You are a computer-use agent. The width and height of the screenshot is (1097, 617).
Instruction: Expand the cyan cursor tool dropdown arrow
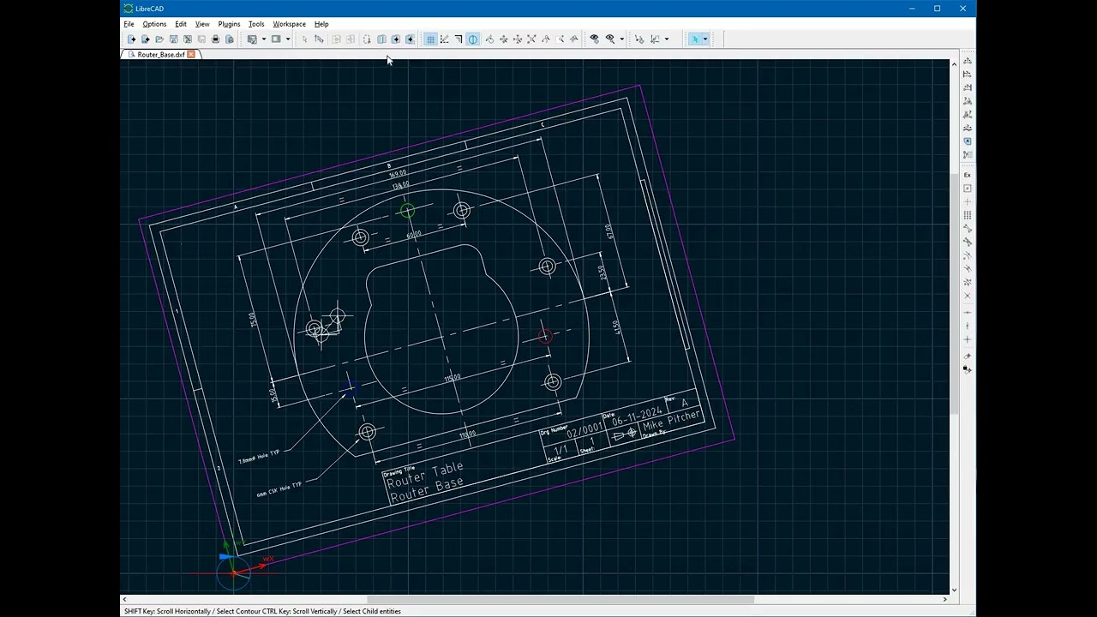[705, 39]
